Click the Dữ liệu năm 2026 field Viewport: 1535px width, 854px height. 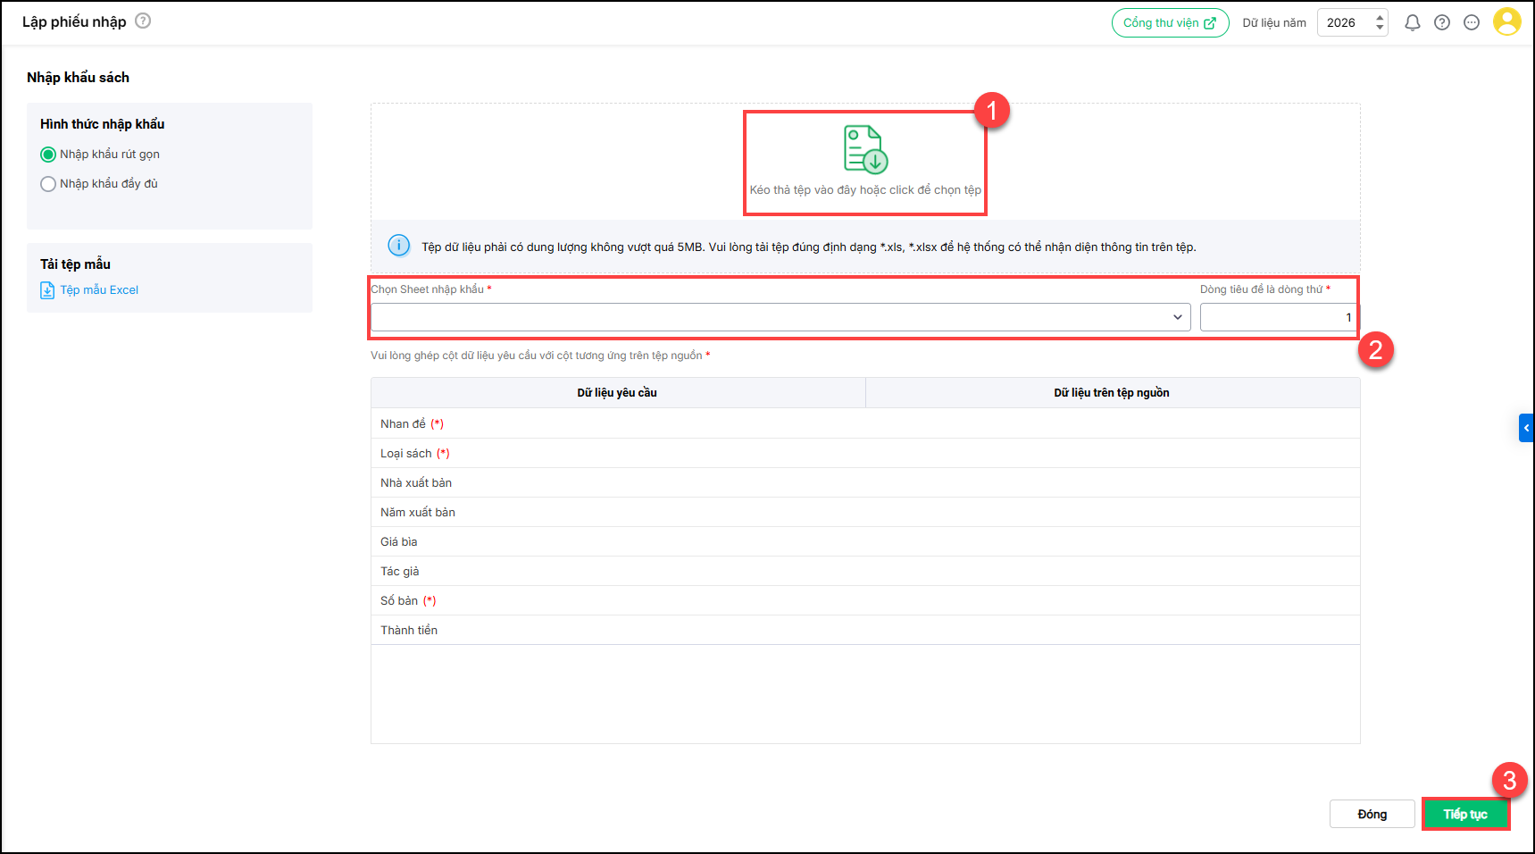1344,23
